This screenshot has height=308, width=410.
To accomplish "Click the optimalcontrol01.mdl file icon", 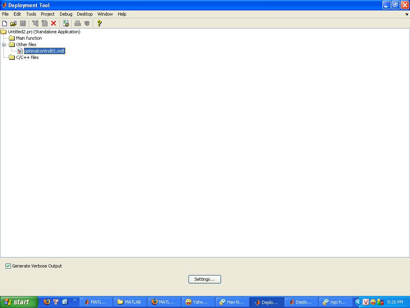I will pos(20,51).
